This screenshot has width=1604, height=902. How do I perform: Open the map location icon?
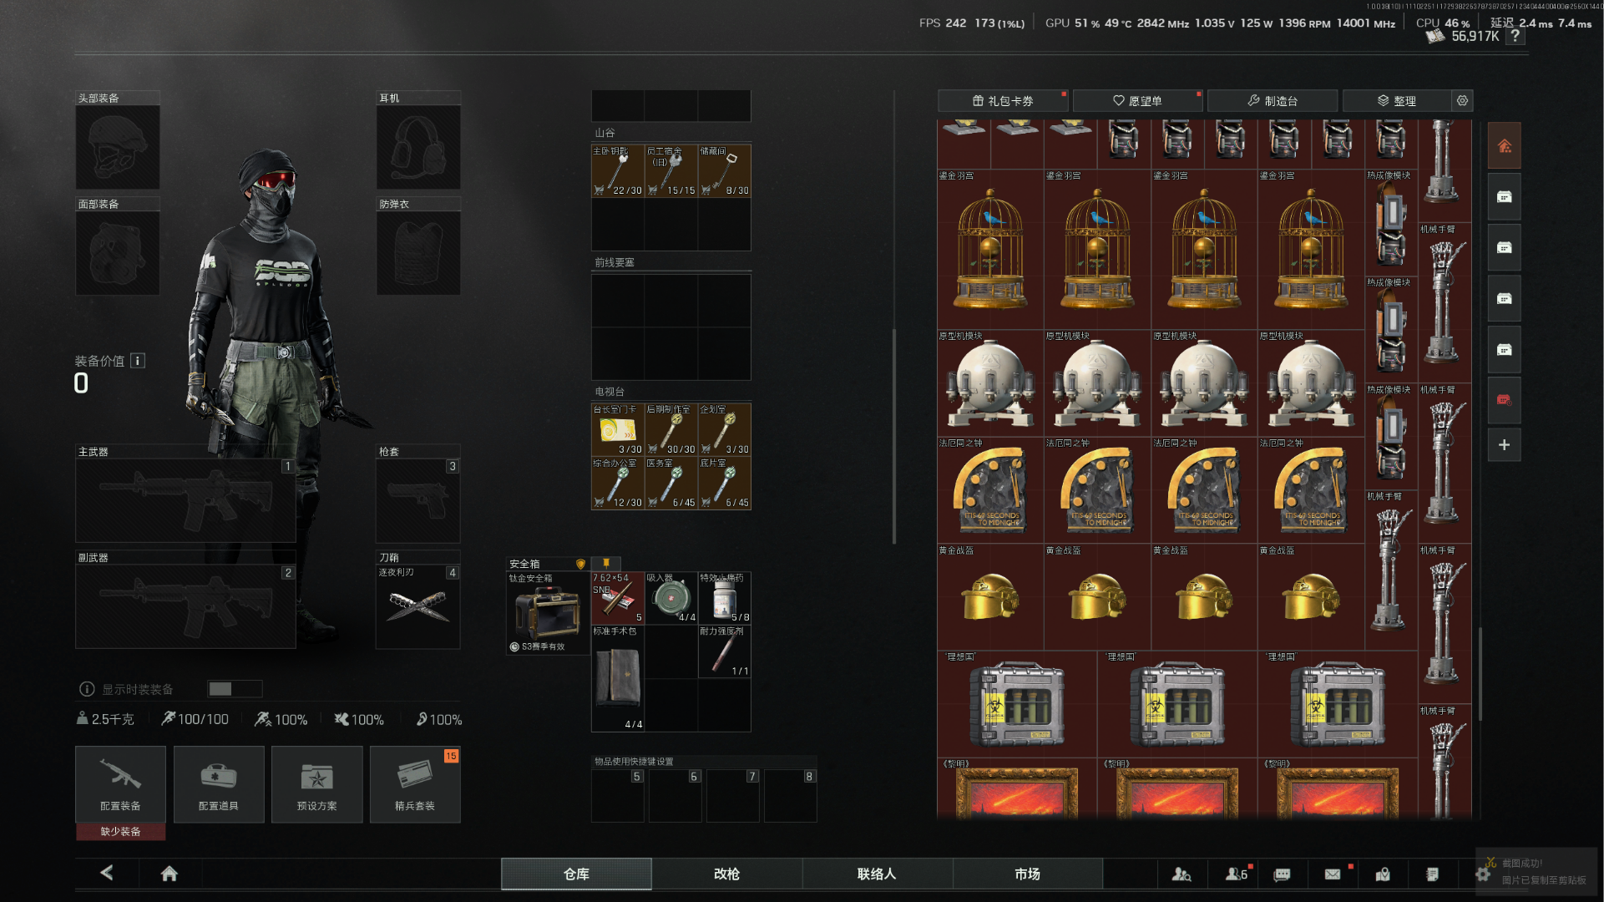click(x=1383, y=874)
